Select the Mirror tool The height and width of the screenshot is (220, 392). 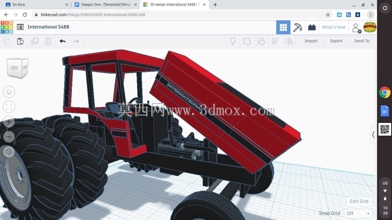288,41
